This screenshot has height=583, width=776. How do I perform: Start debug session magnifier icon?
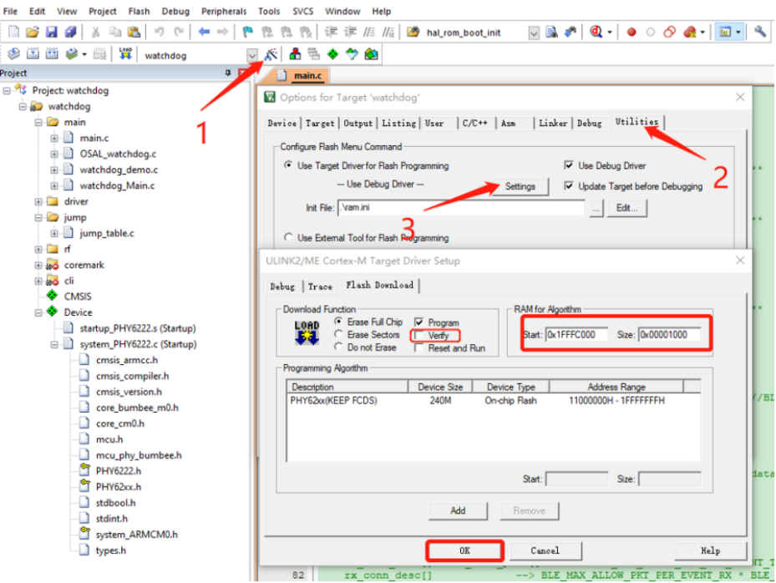tap(596, 33)
